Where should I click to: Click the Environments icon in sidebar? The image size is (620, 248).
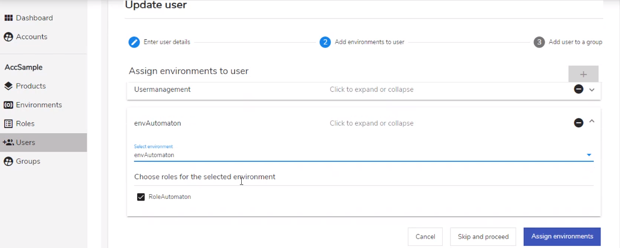pos(8,105)
